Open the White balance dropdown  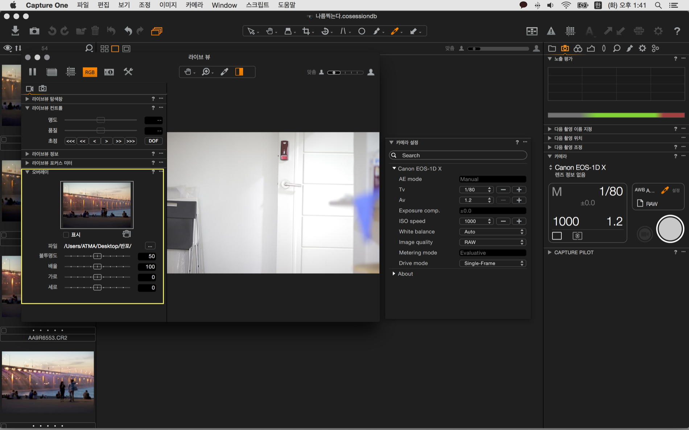492,232
